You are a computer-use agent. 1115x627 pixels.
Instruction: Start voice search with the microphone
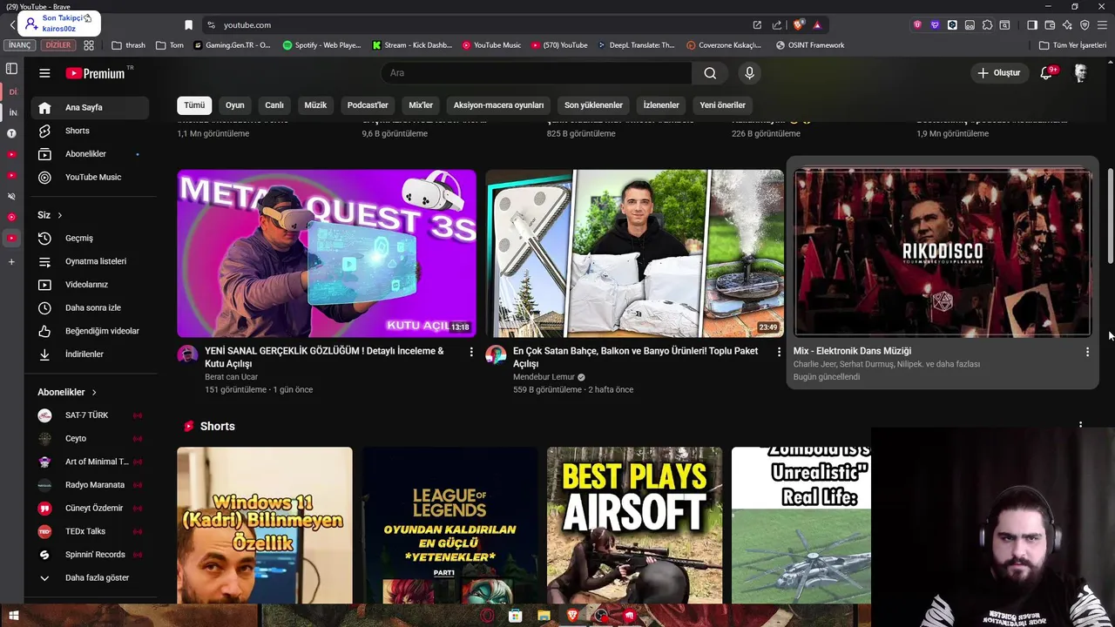(x=749, y=73)
